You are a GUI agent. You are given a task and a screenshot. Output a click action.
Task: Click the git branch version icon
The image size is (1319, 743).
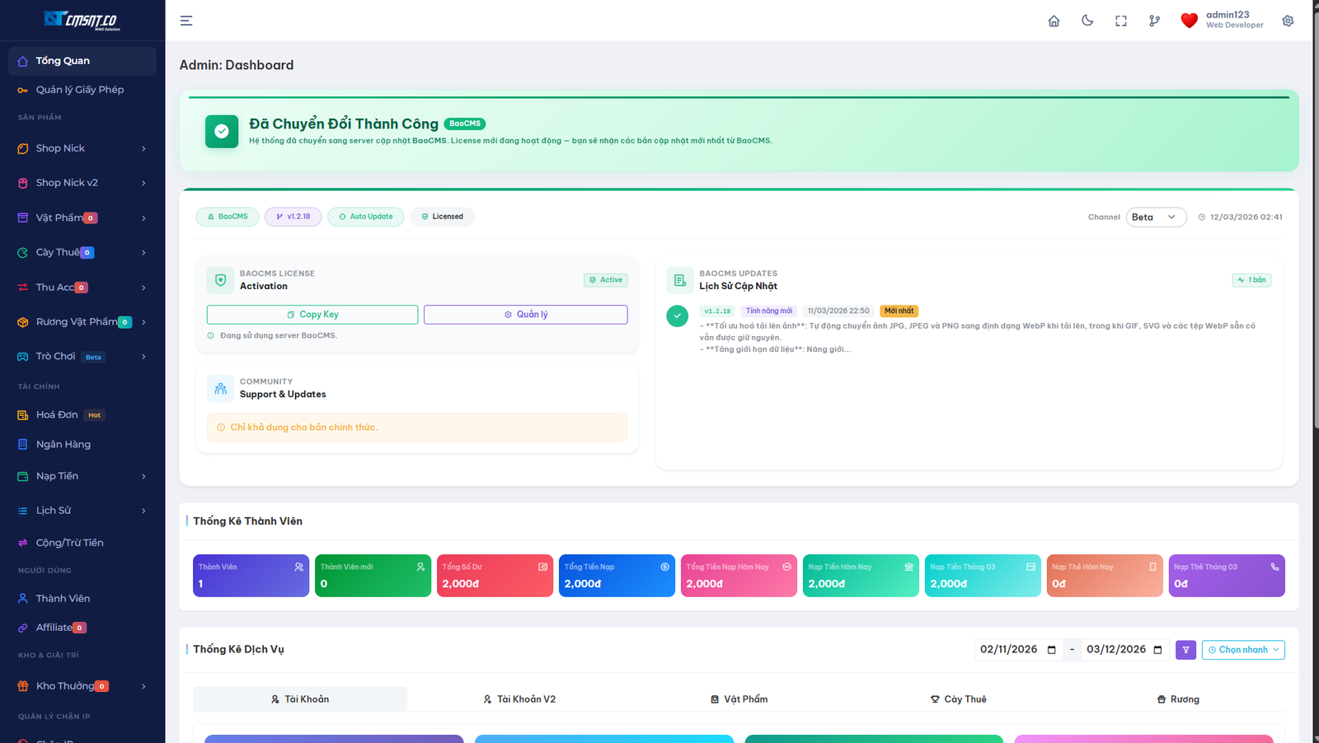pos(1154,20)
